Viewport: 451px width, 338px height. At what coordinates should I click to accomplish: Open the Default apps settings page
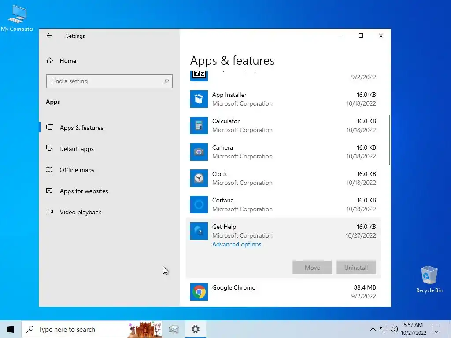(x=77, y=149)
